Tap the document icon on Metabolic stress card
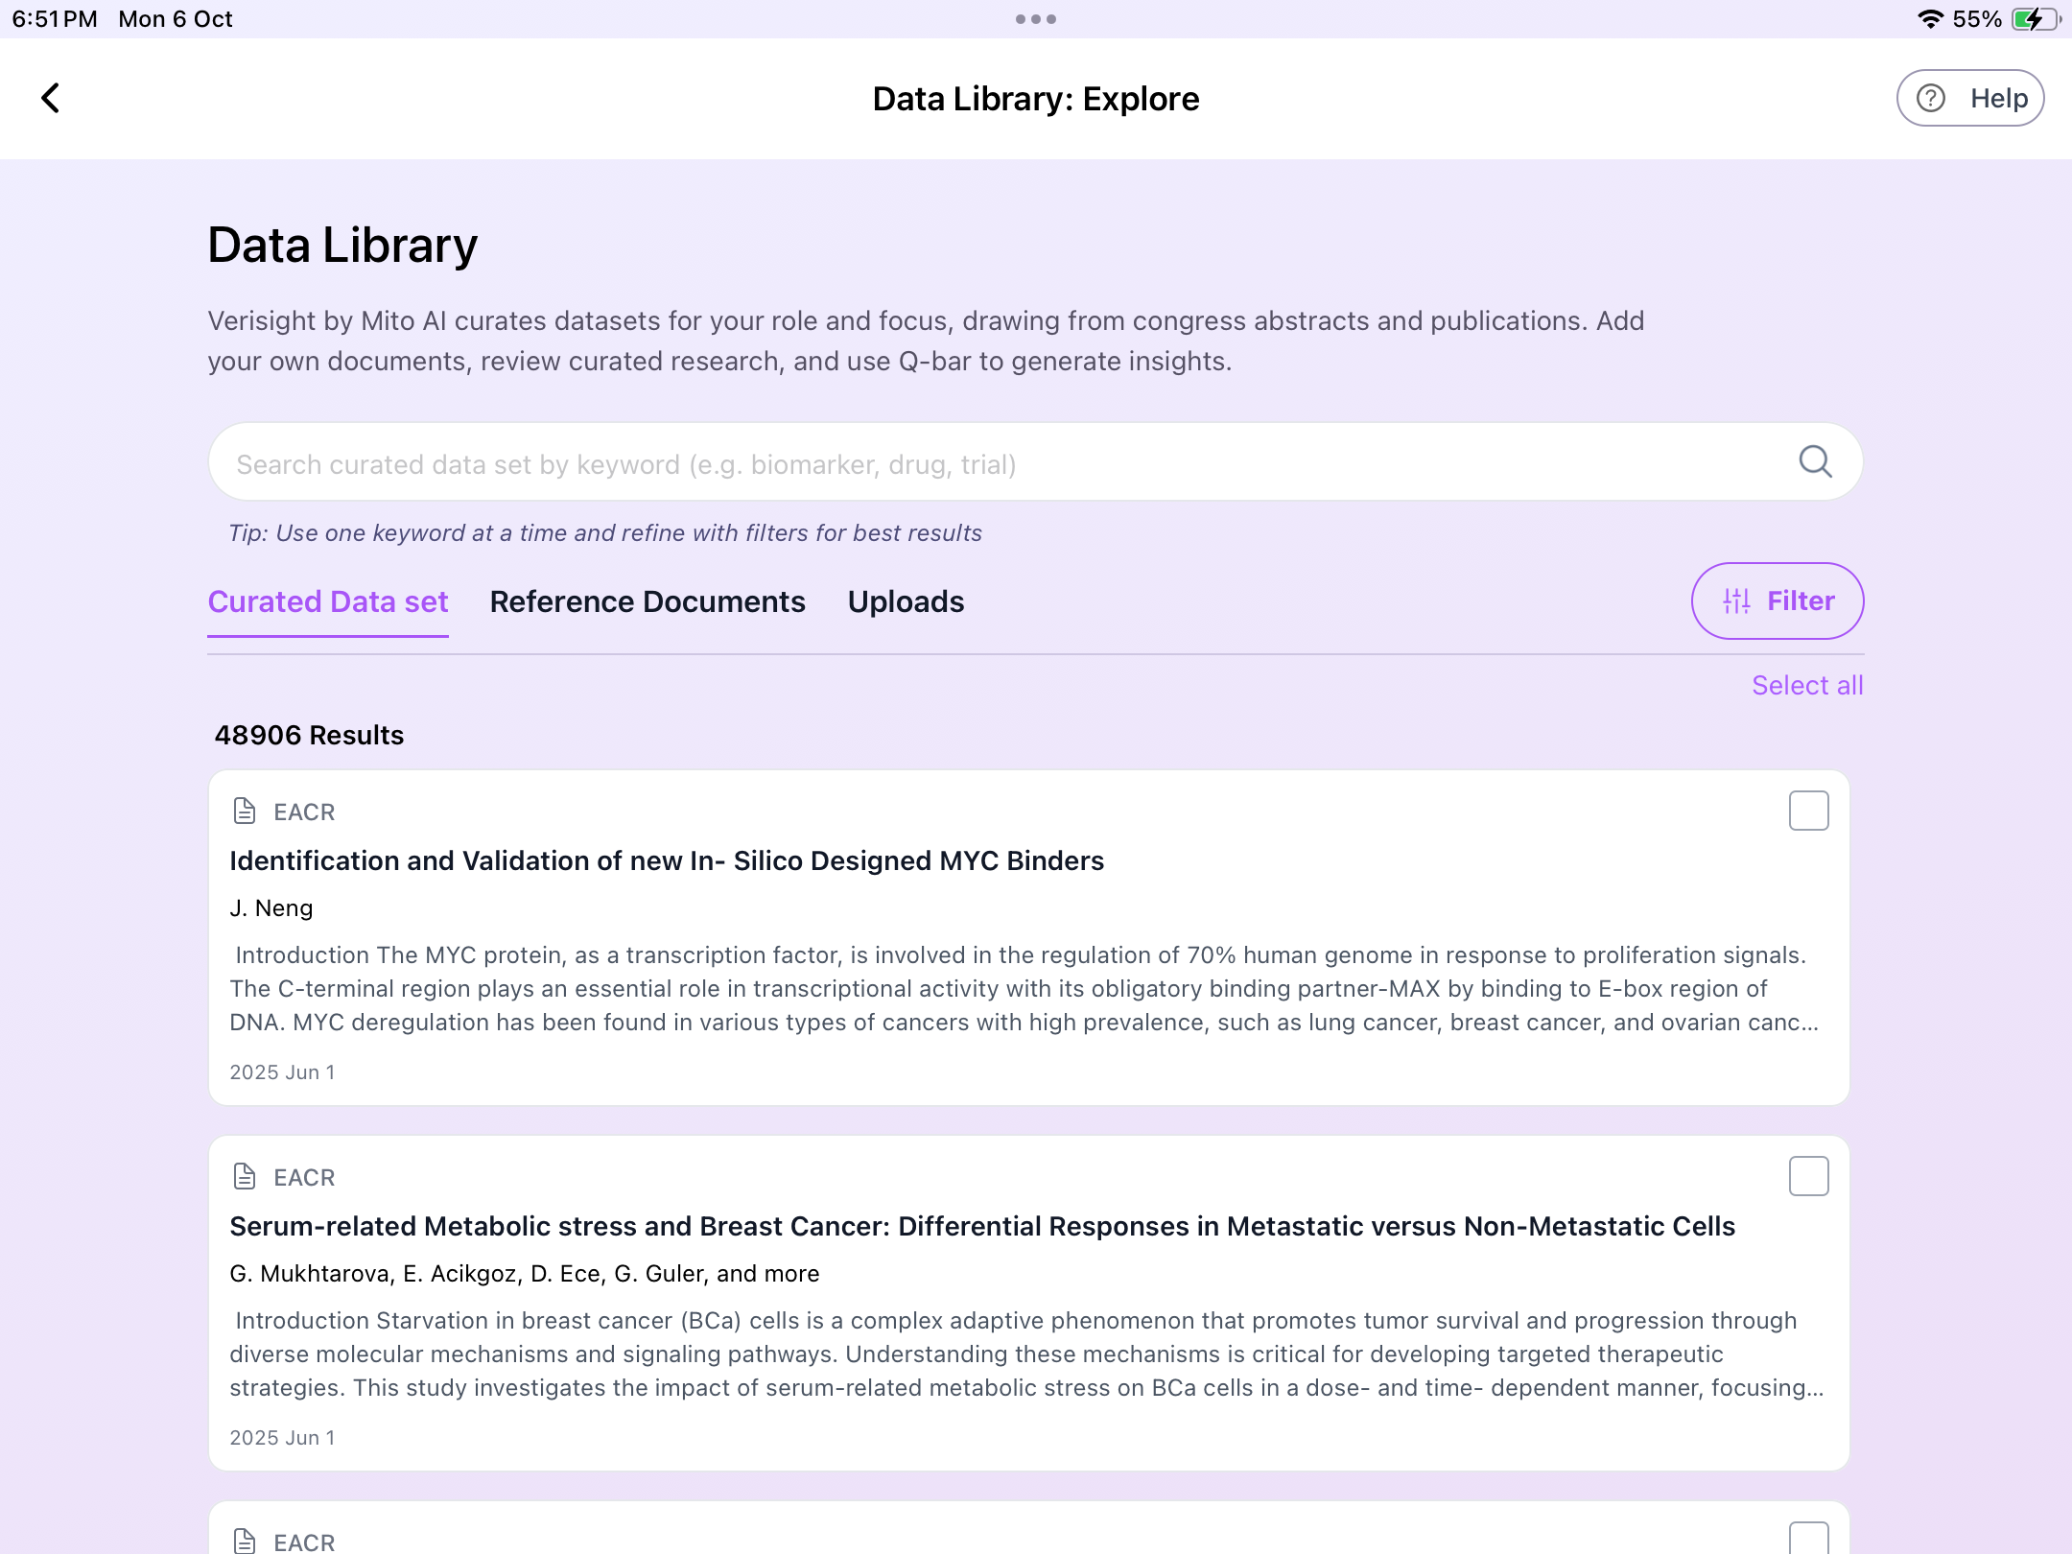 [245, 1176]
